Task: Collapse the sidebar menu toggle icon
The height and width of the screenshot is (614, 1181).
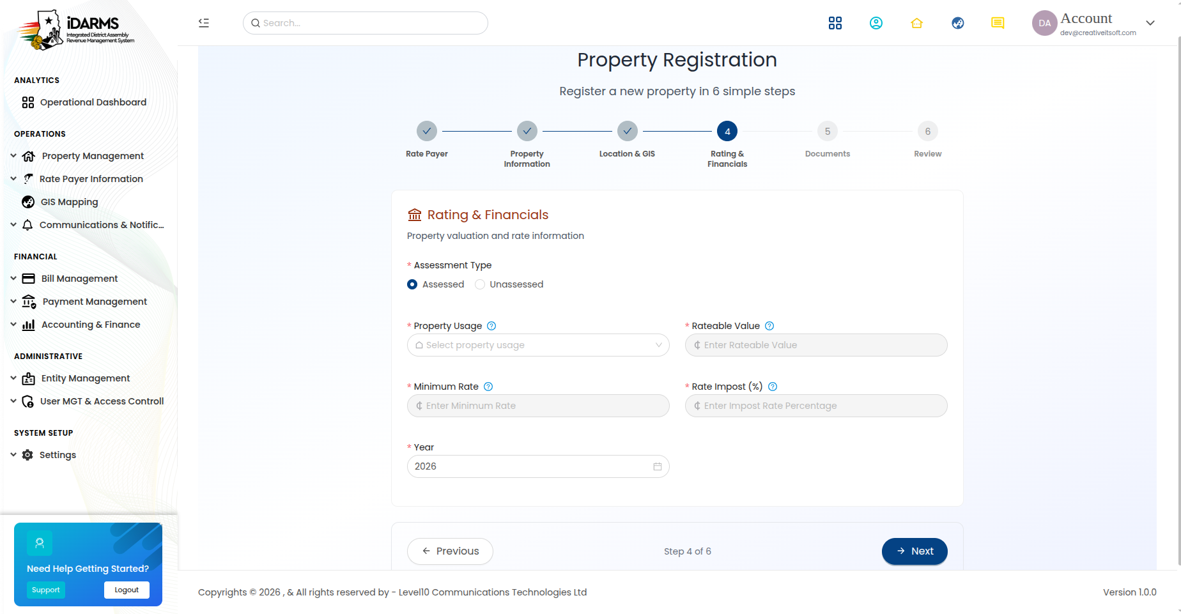Action: point(204,23)
